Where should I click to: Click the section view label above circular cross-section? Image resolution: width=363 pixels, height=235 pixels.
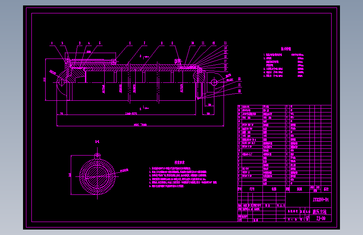coord(98,142)
